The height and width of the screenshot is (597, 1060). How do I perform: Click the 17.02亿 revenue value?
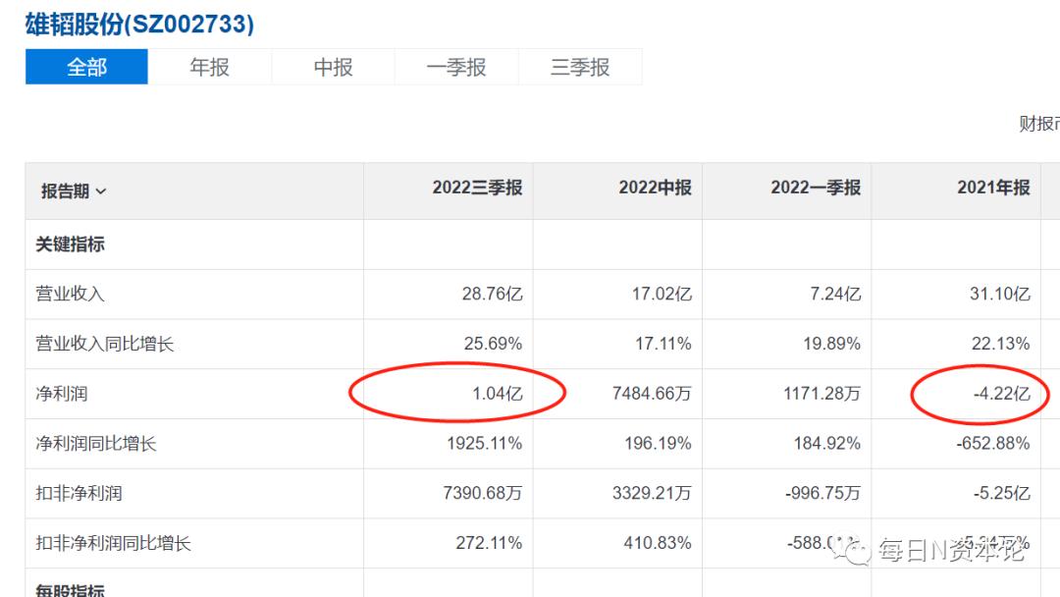(662, 295)
